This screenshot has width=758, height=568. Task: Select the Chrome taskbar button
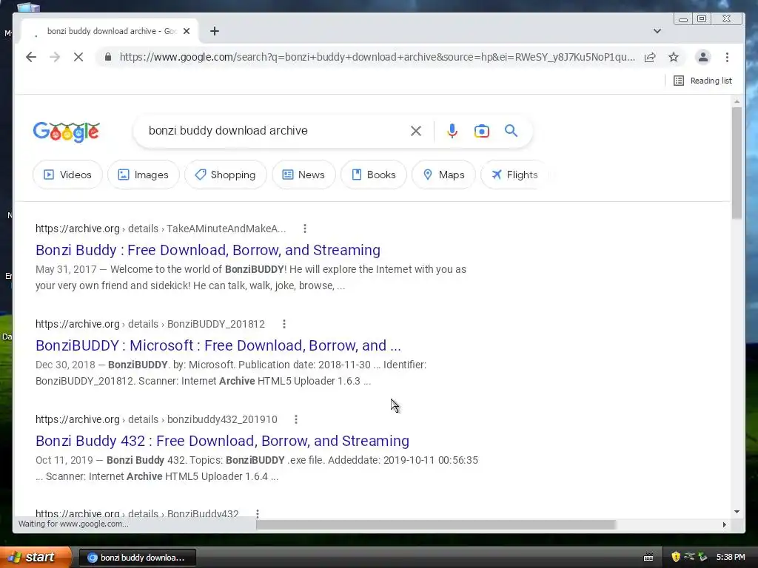tap(137, 558)
